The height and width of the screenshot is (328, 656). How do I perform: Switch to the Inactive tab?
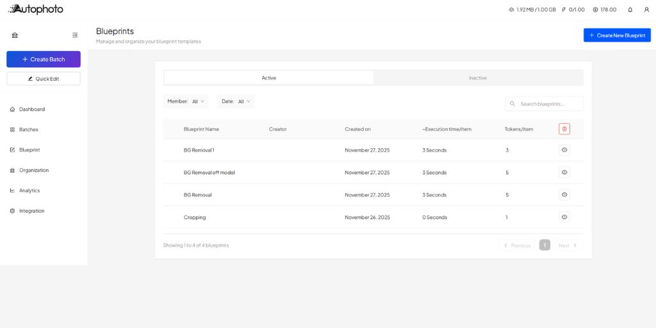tap(478, 78)
